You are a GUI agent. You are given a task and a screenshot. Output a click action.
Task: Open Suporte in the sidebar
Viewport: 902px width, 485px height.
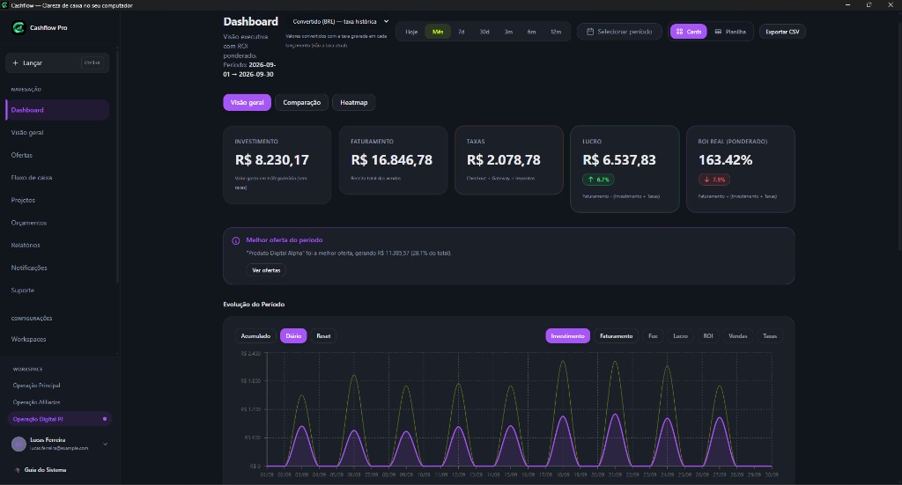57,290
